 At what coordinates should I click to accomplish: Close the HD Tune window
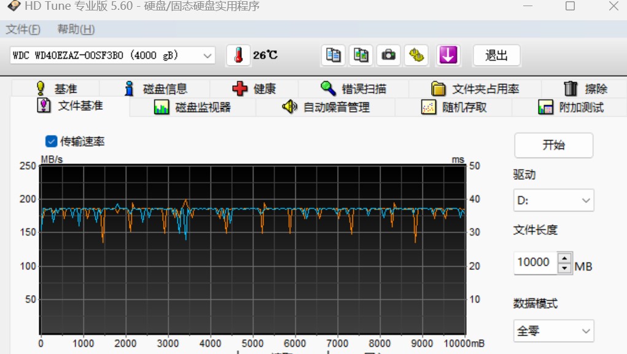click(613, 6)
